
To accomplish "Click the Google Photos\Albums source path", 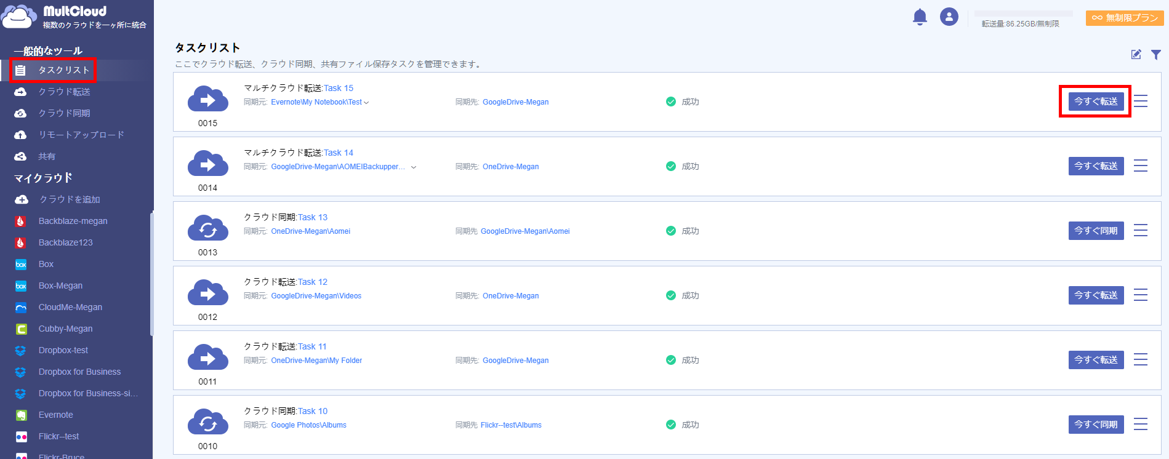I will [x=308, y=425].
